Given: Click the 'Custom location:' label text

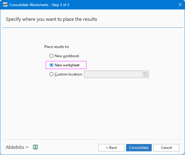Looking at the screenshot, I should click(68, 74).
